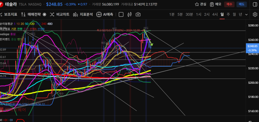
Task: Toggle Ichimoku 선행A legend
Action: (x=34, y=29)
